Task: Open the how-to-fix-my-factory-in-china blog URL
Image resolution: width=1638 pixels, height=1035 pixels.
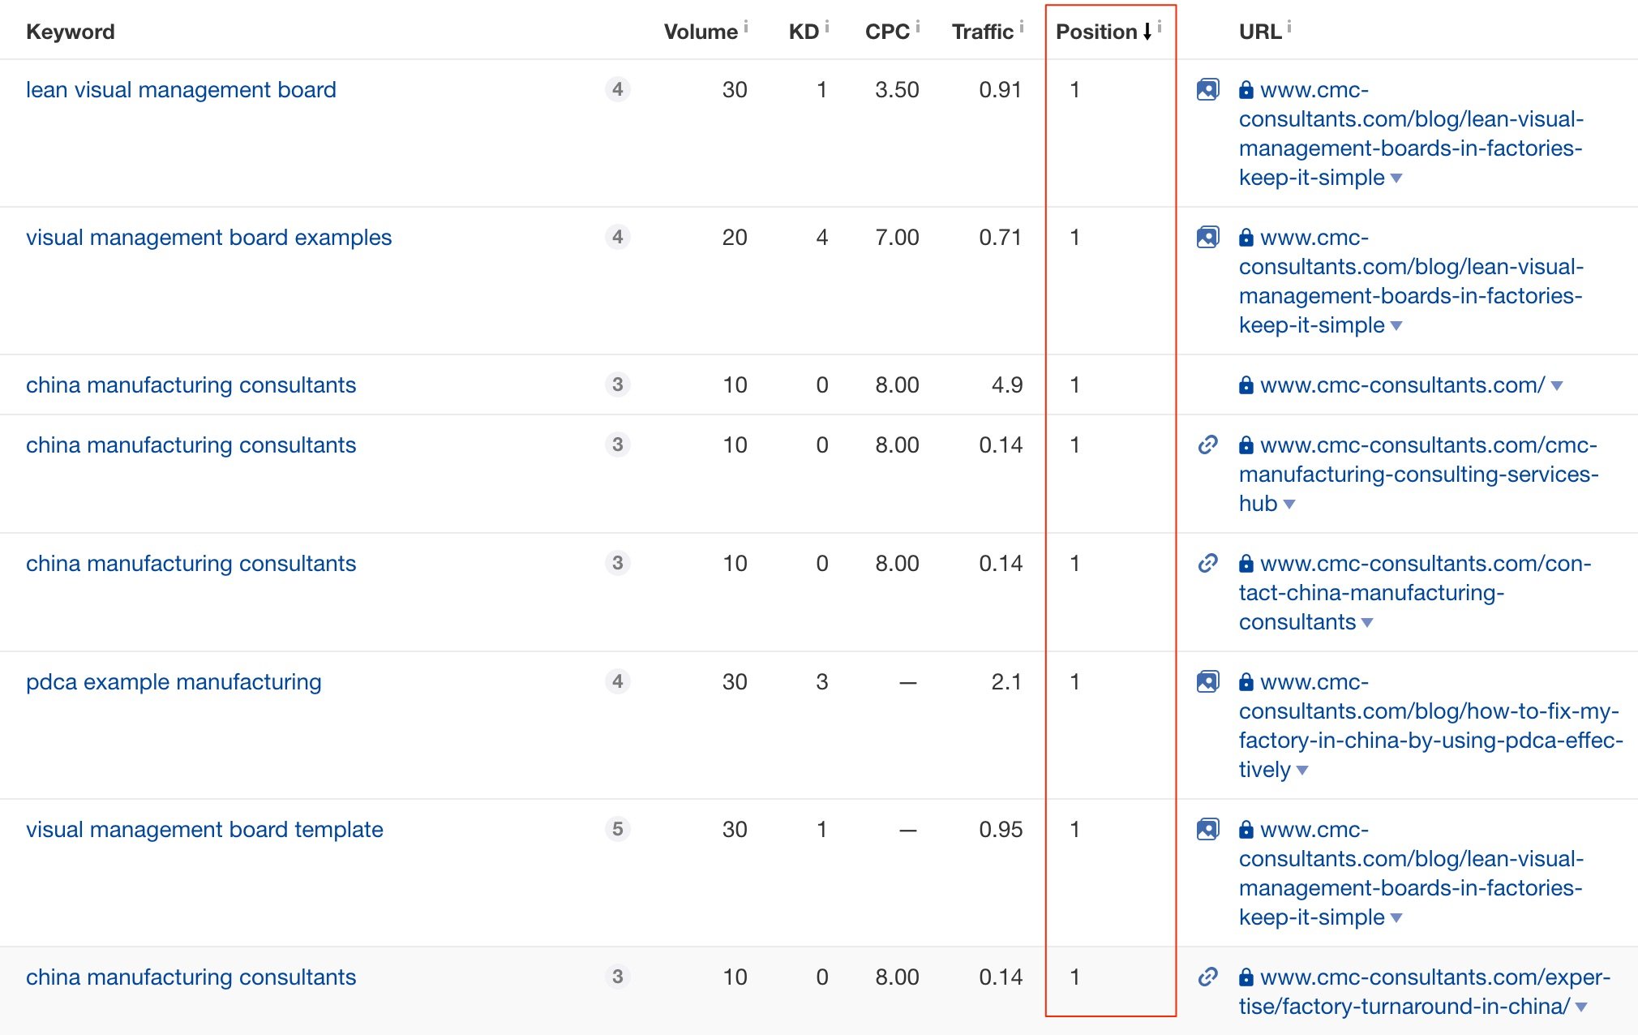Action: coord(1430,725)
